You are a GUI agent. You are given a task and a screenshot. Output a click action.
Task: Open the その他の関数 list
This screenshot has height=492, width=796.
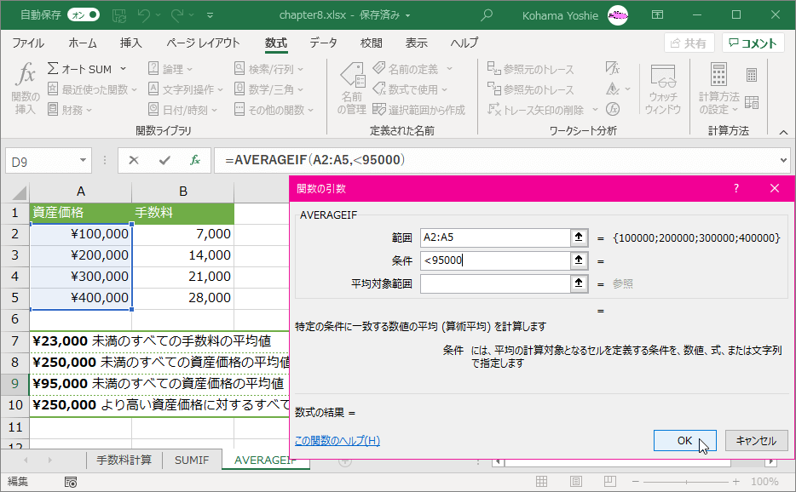274,110
